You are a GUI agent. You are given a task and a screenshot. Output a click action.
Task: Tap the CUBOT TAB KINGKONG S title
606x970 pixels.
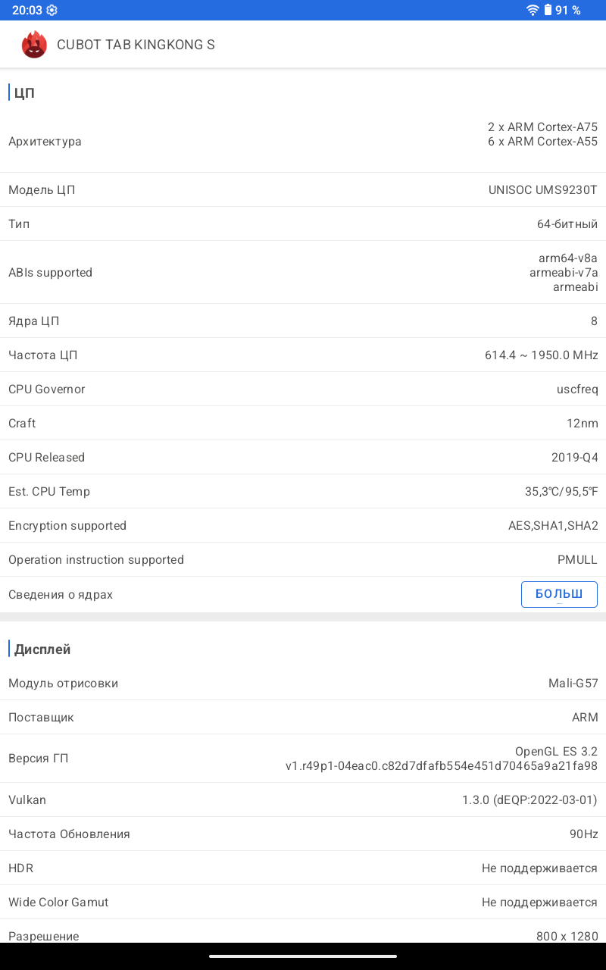tap(136, 45)
